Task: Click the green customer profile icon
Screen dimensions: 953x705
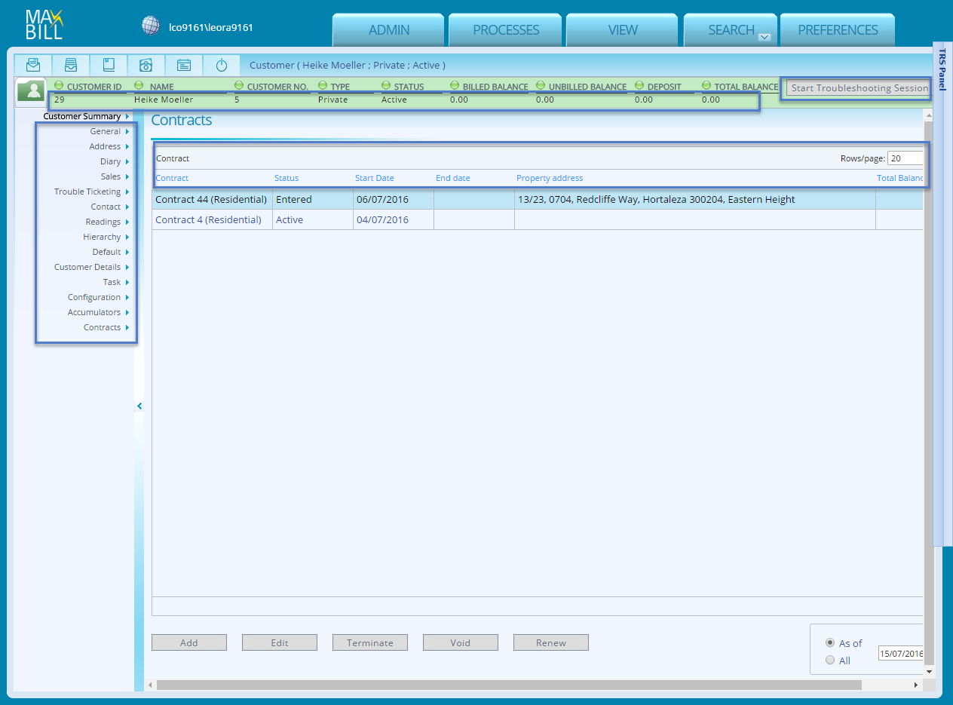Action: [32, 92]
